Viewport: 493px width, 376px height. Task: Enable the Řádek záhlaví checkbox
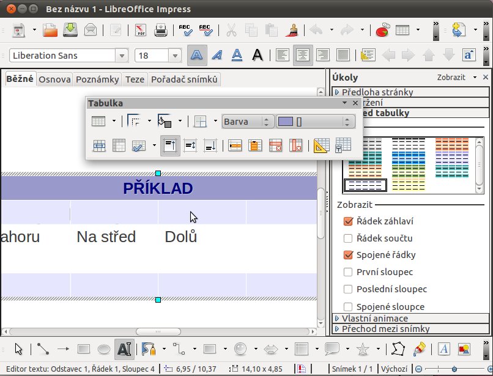348,221
